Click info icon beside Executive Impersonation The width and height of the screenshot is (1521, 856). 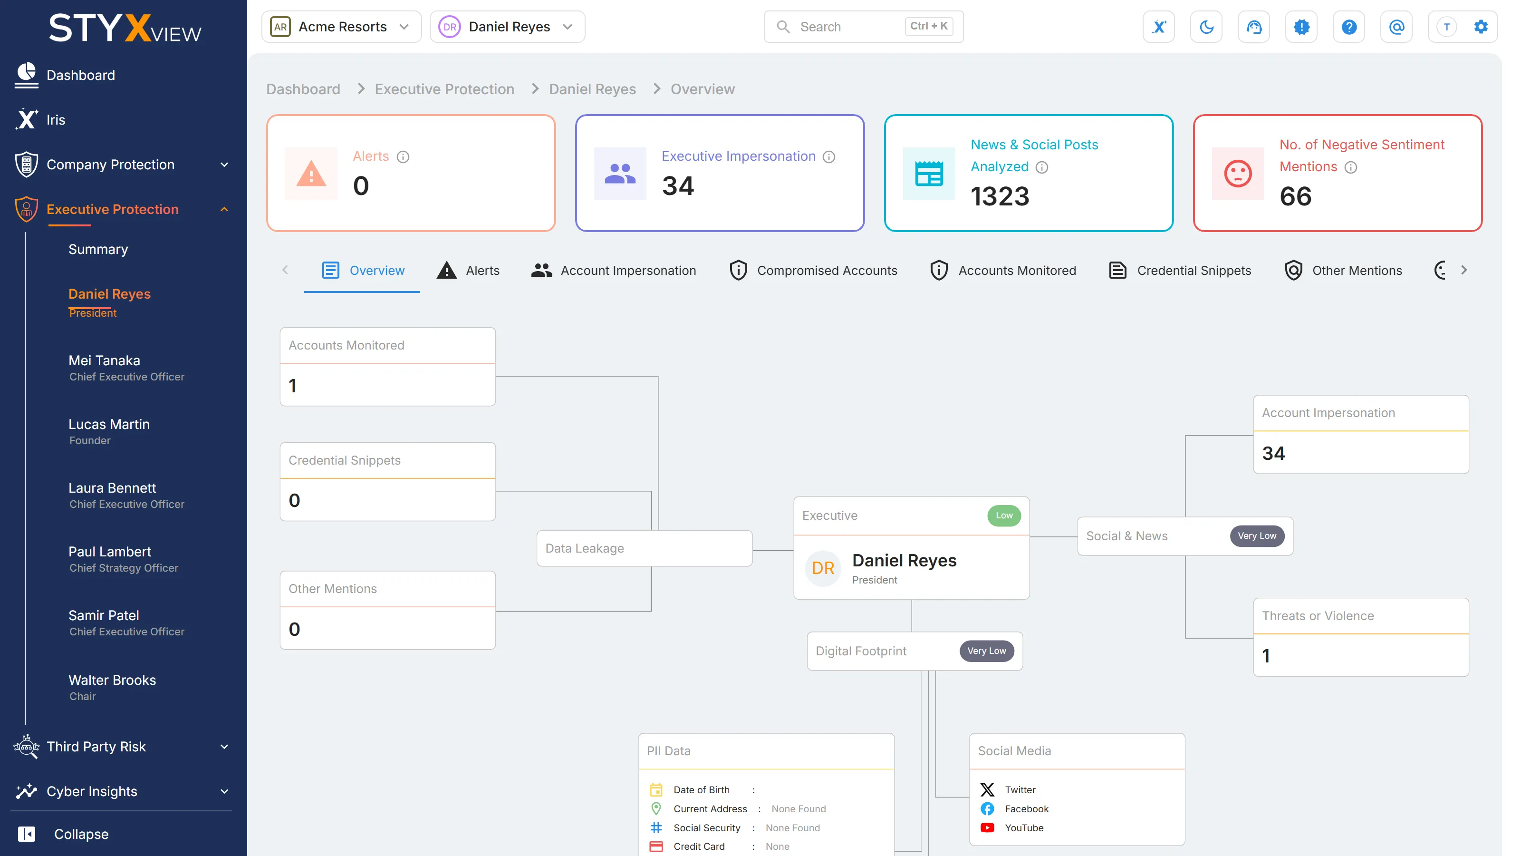(829, 156)
